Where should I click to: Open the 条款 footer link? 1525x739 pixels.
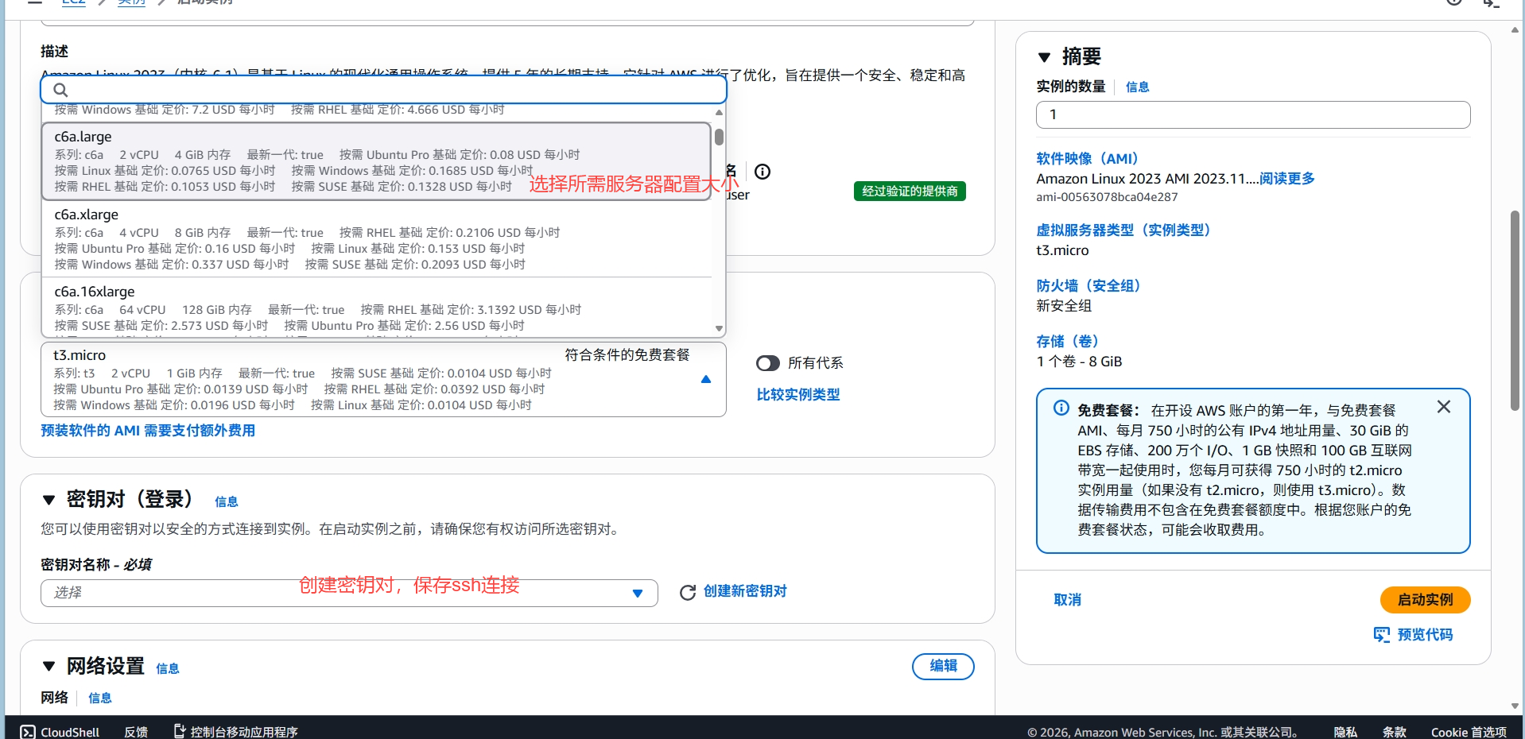click(1395, 732)
